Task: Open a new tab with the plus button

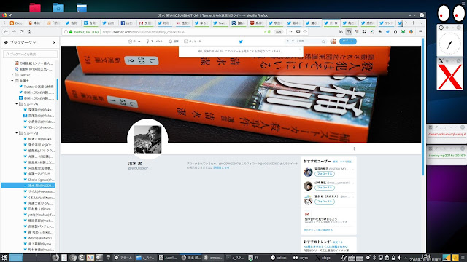Action: point(414,23)
